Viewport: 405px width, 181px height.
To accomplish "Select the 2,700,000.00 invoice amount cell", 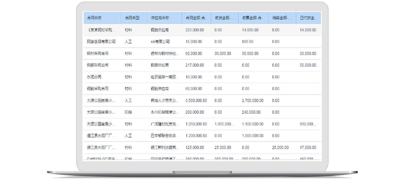I will click(253, 101).
